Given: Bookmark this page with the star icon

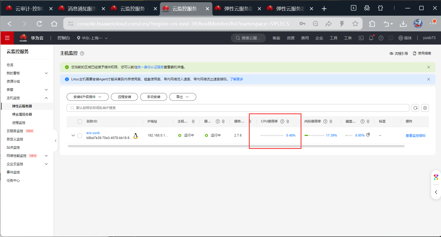Looking at the screenshot, I should [355, 24].
